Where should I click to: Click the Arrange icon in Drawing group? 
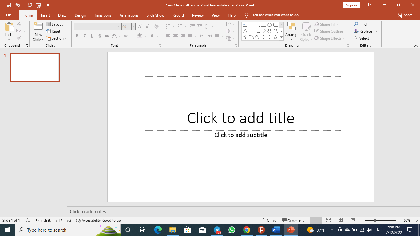click(291, 27)
